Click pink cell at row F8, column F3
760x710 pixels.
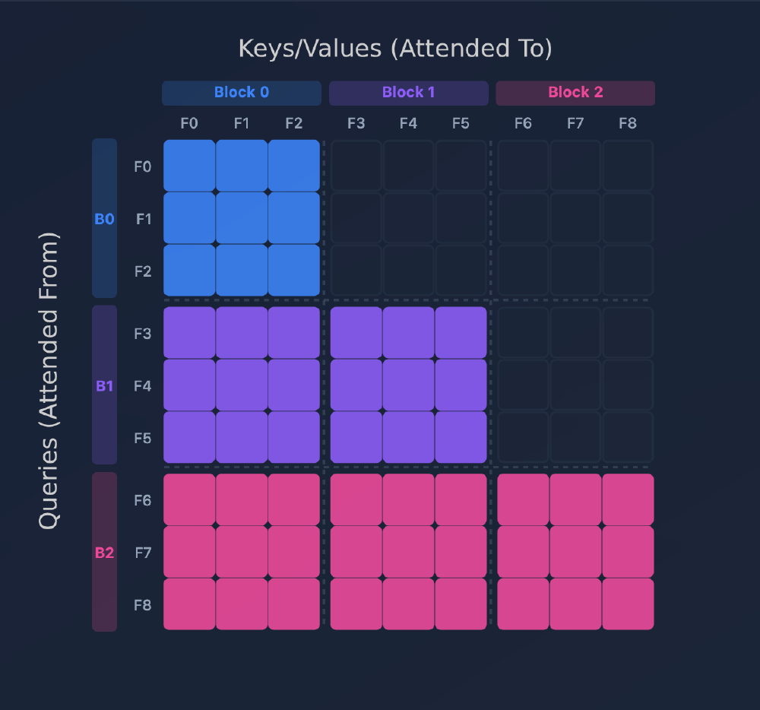coord(356,604)
